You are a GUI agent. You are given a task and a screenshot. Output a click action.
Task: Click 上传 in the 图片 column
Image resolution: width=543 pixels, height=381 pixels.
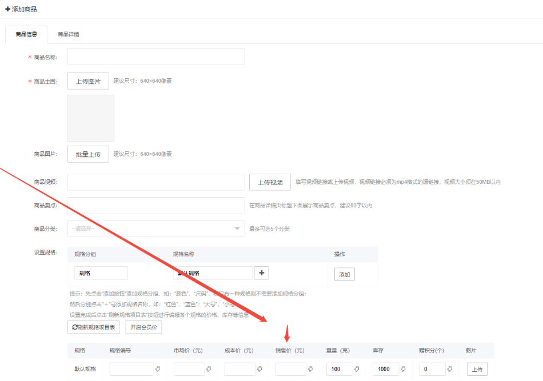(477, 370)
